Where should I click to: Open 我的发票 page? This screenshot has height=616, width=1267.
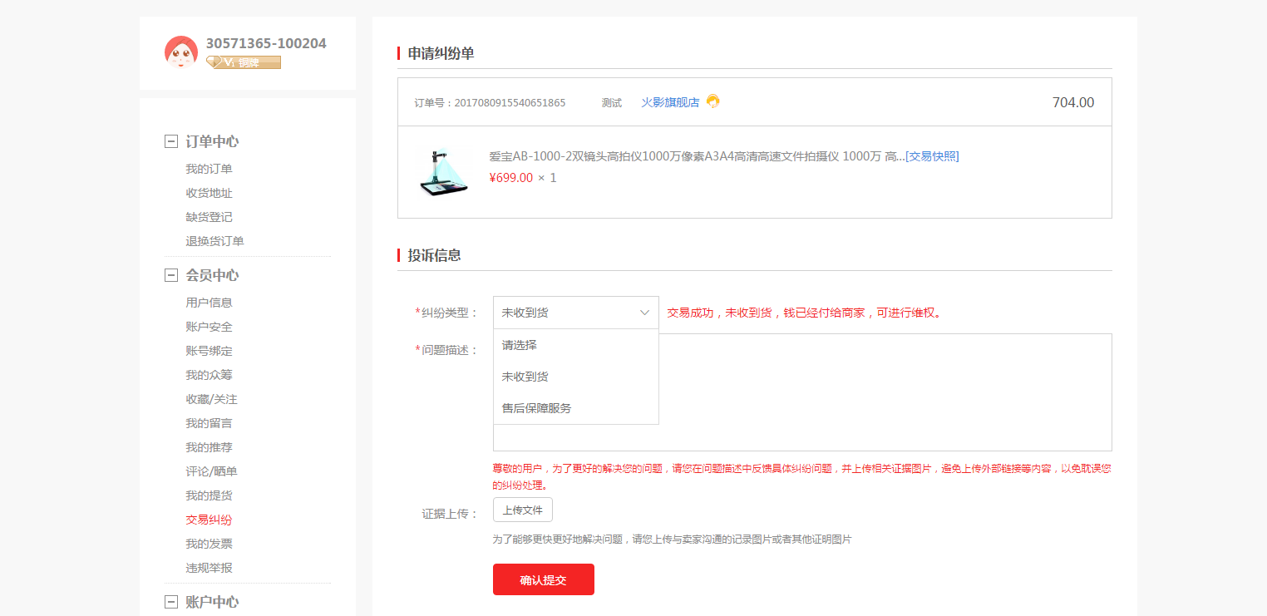click(x=209, y=544)
